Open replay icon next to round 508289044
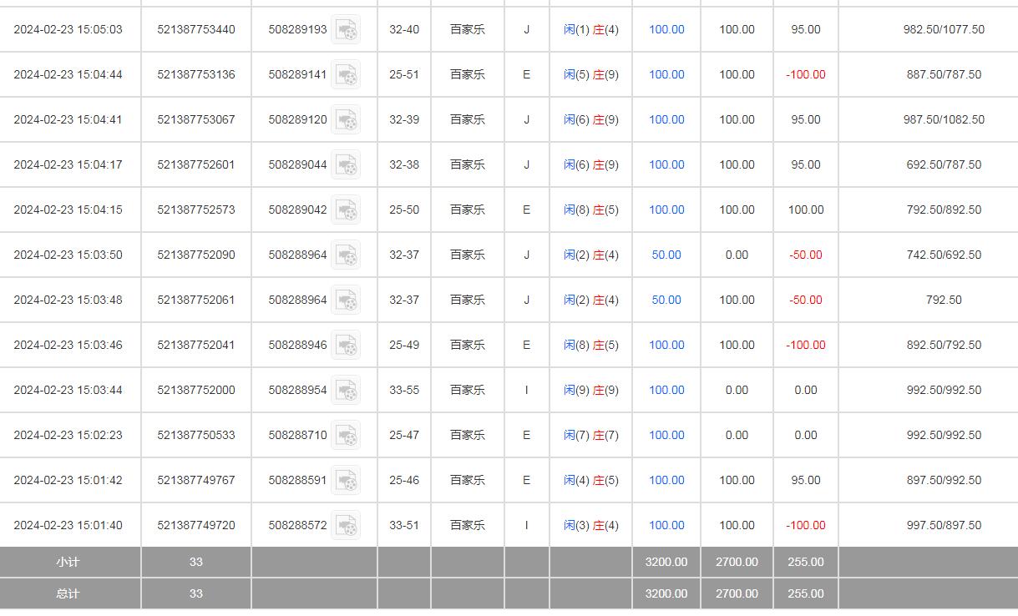Screen dimensions: 1018x616 point(346,165)
